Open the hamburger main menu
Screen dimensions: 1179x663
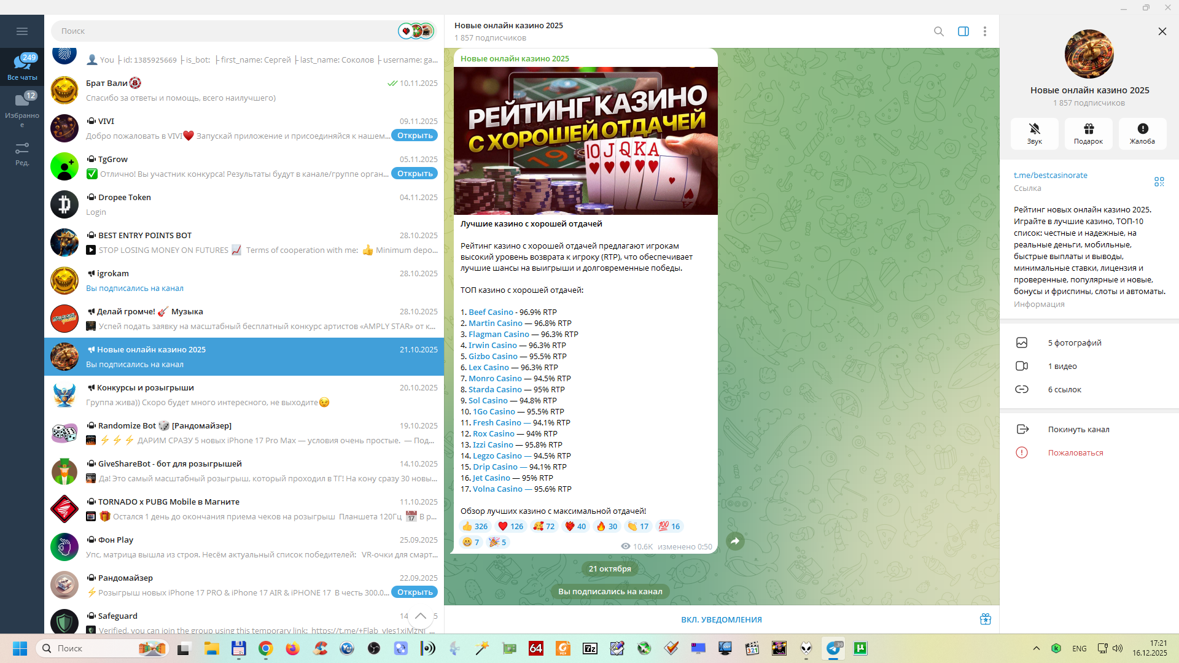pyautogui.click(x=22, y=31)
